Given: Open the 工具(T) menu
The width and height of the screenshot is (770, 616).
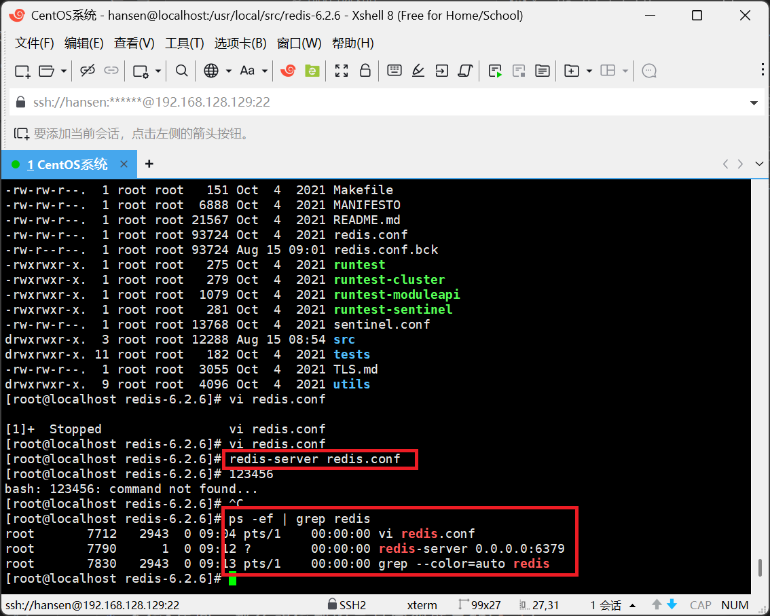Looking at the screenshot, I should pyautogui.click(x=185, y=43).
